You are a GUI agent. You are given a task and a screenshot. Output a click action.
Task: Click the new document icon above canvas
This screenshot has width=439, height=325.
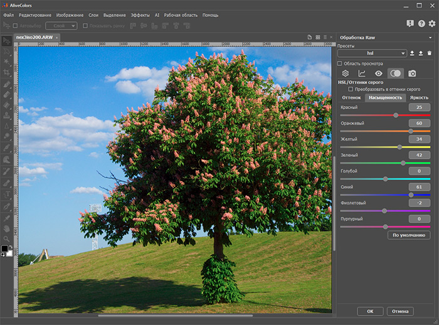[x=309, y=37]
